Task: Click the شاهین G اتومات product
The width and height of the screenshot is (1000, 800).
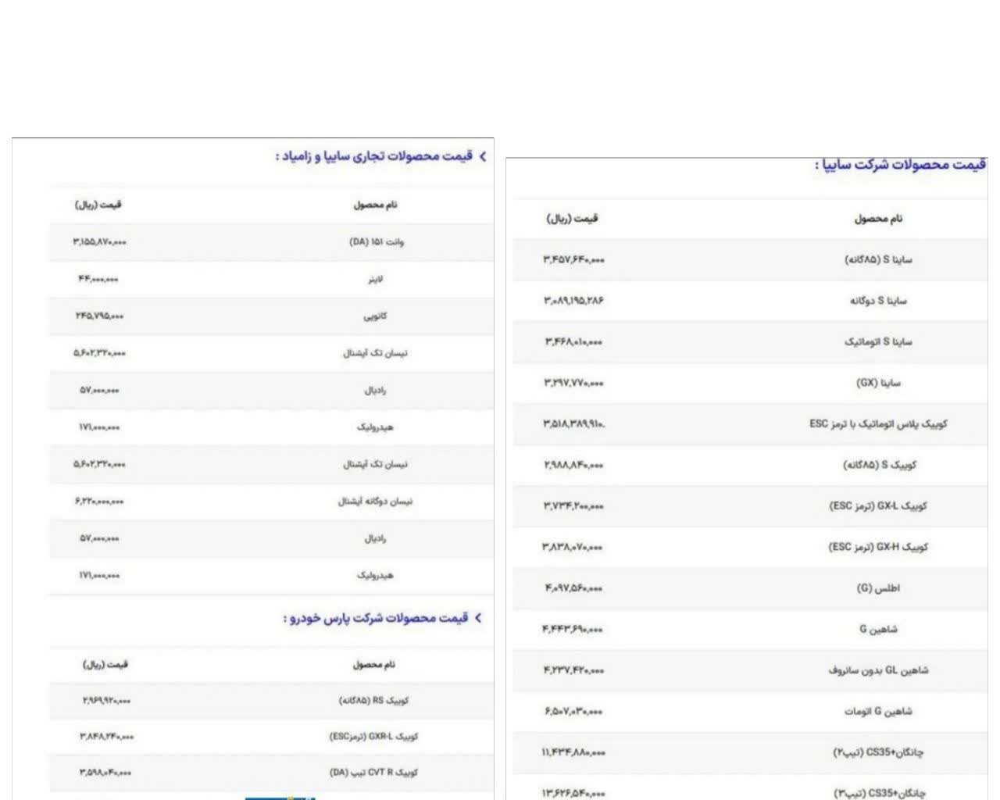Action: pos(878,712)
